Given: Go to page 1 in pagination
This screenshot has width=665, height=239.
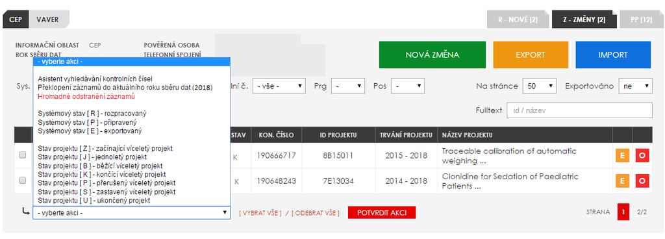Looking at the screenshot, I should point(623,212).
